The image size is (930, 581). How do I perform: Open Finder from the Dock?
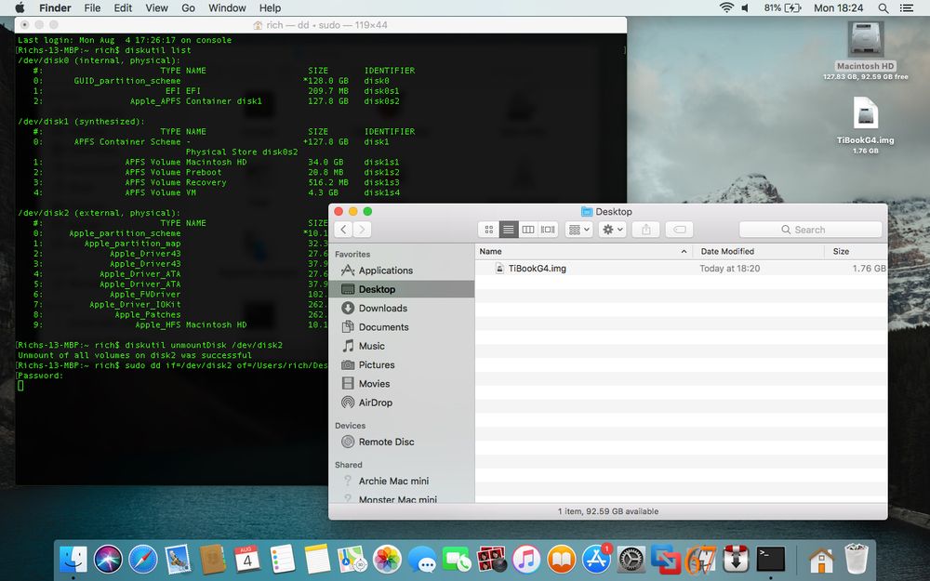[x=73, y=559]
